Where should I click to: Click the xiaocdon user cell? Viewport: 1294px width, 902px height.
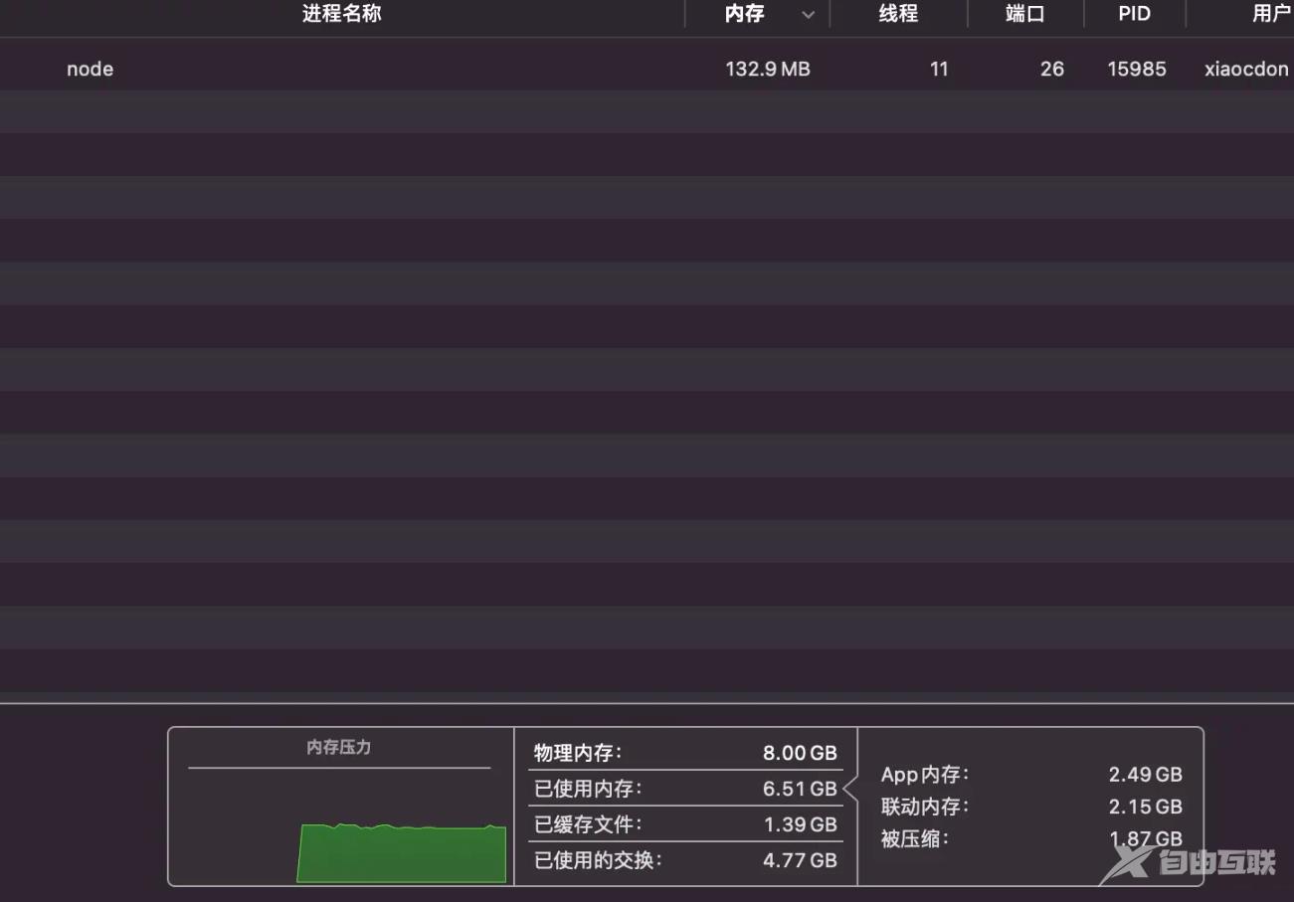(x=1247, y=69)
